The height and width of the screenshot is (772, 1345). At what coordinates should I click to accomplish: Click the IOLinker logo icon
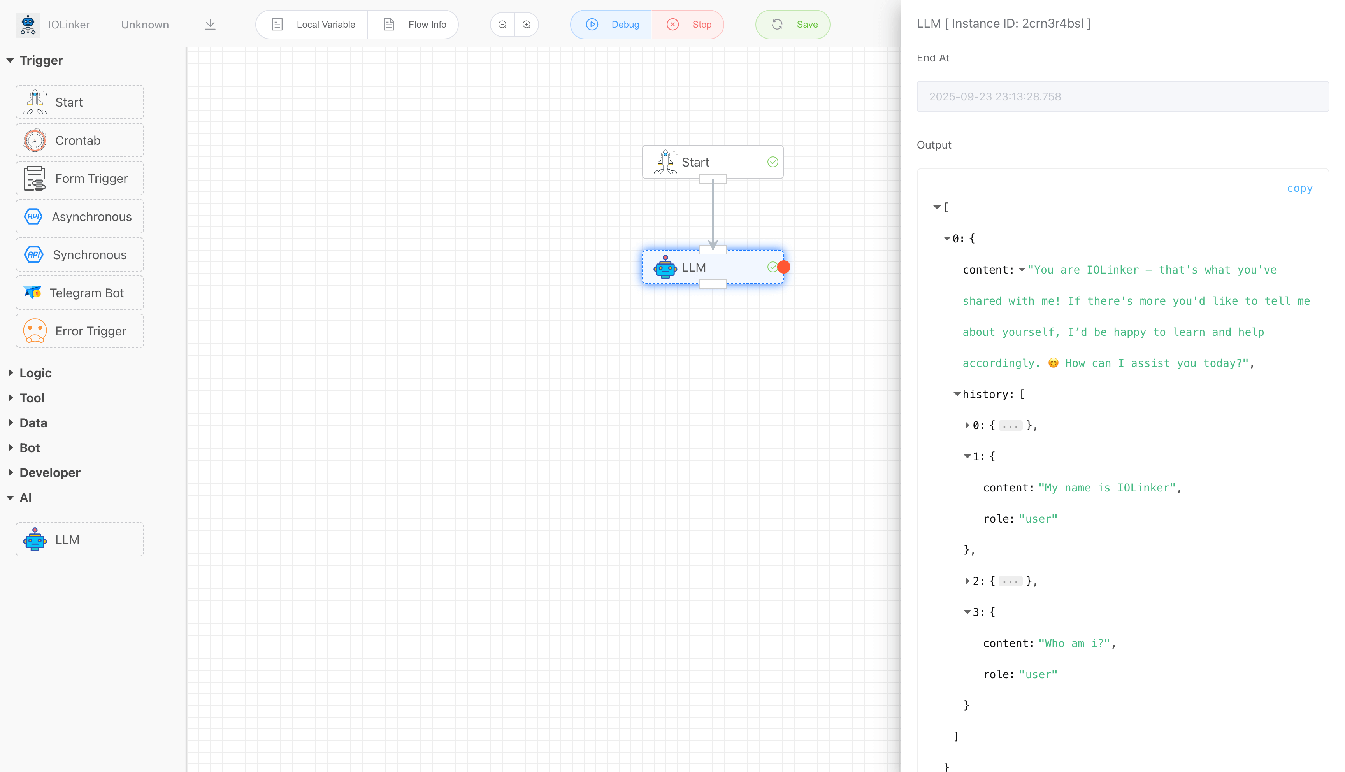click(x=28, y=25)
